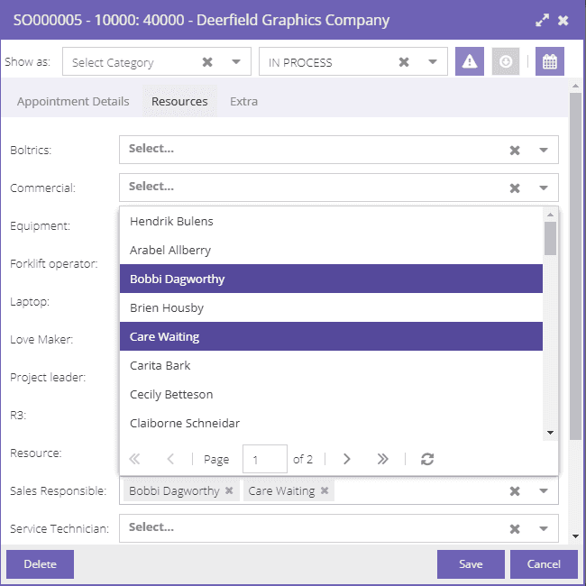Viewport: 586px width, 586px height.
Task: Switch to the Appointment Details tab
Action: 73,101
